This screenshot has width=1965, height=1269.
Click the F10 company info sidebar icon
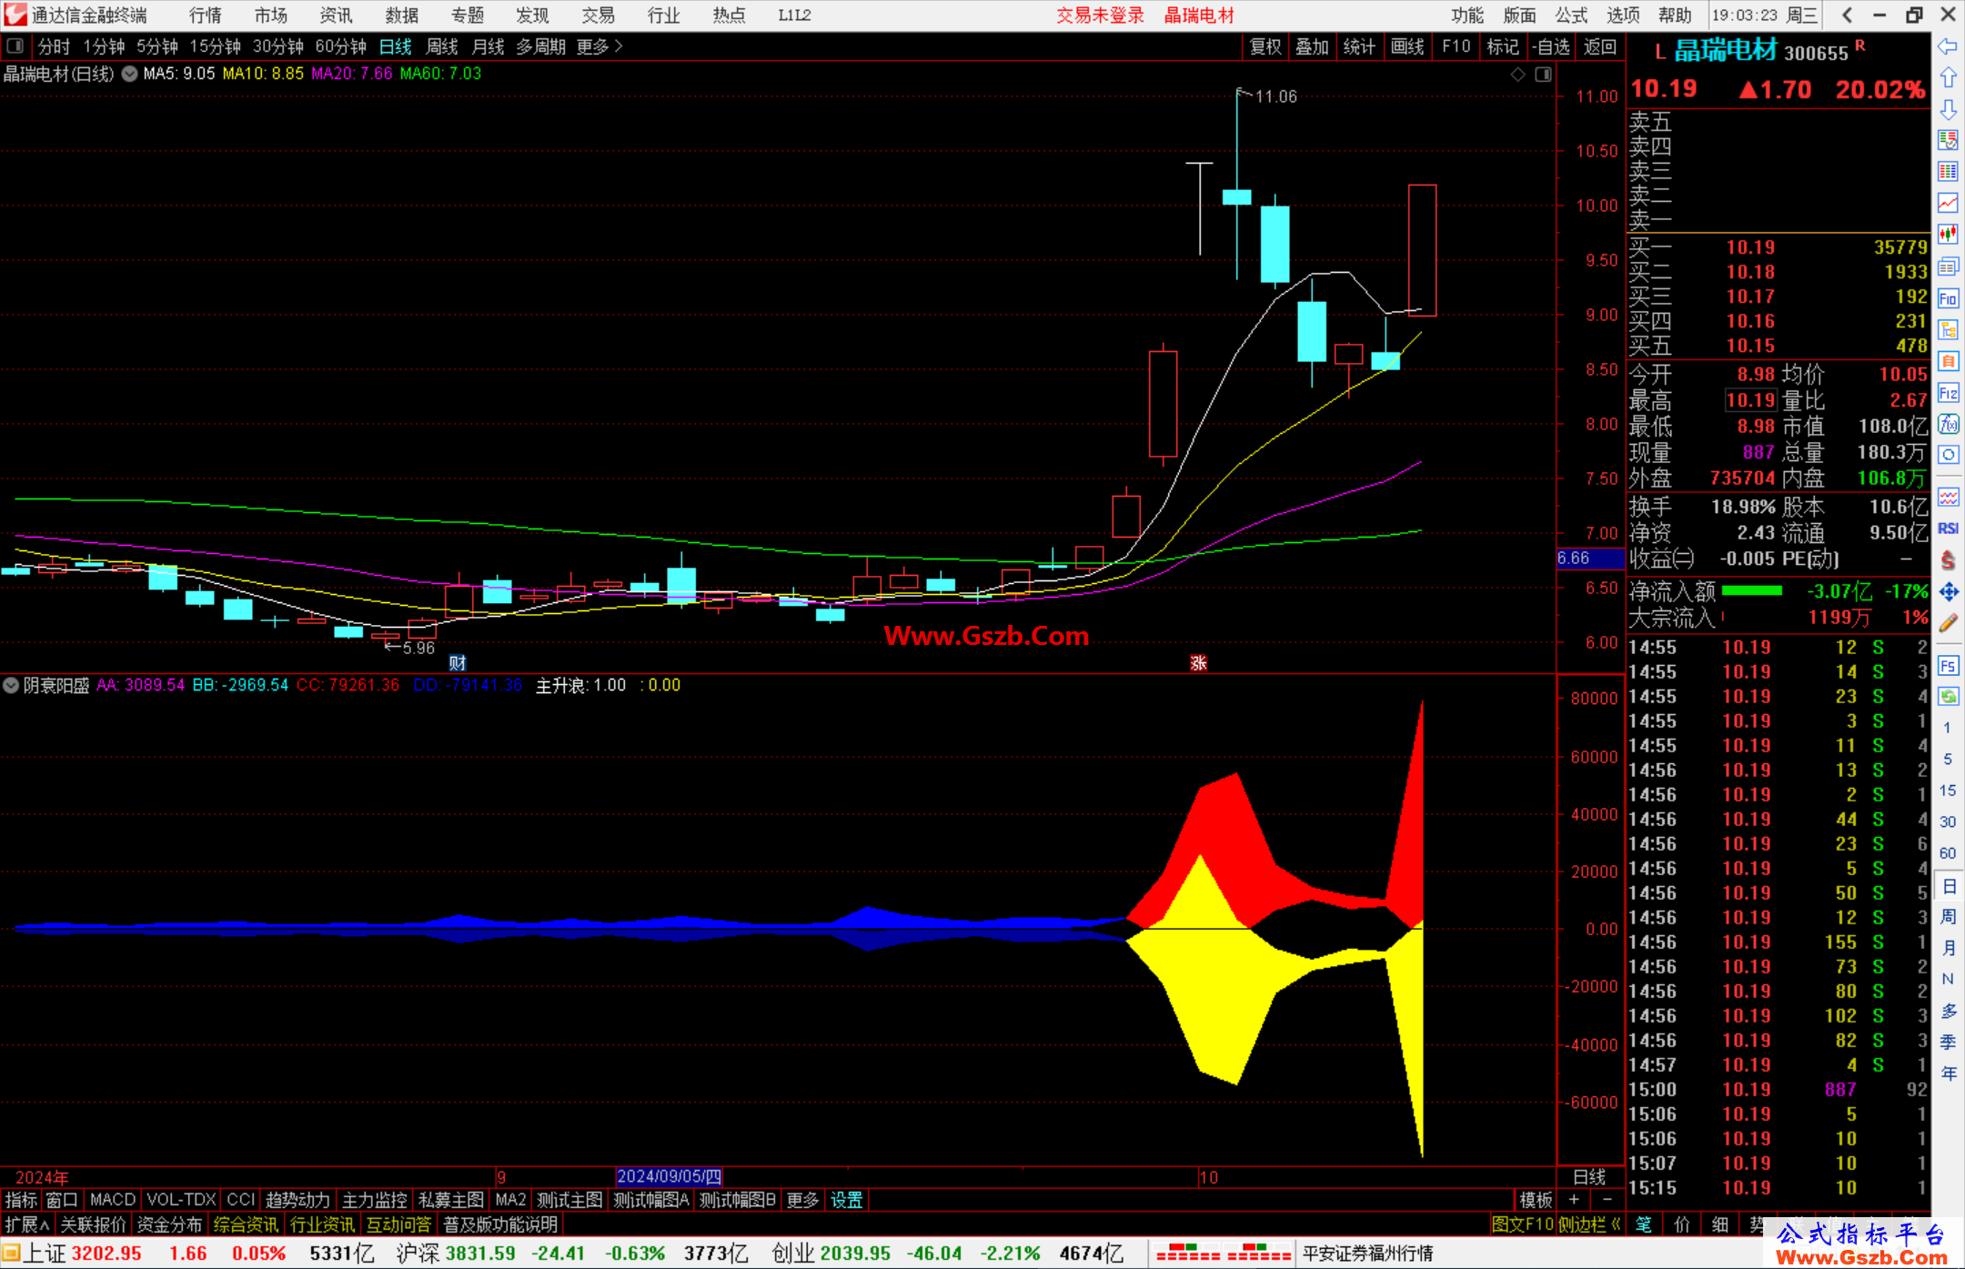click(1948, 298)
